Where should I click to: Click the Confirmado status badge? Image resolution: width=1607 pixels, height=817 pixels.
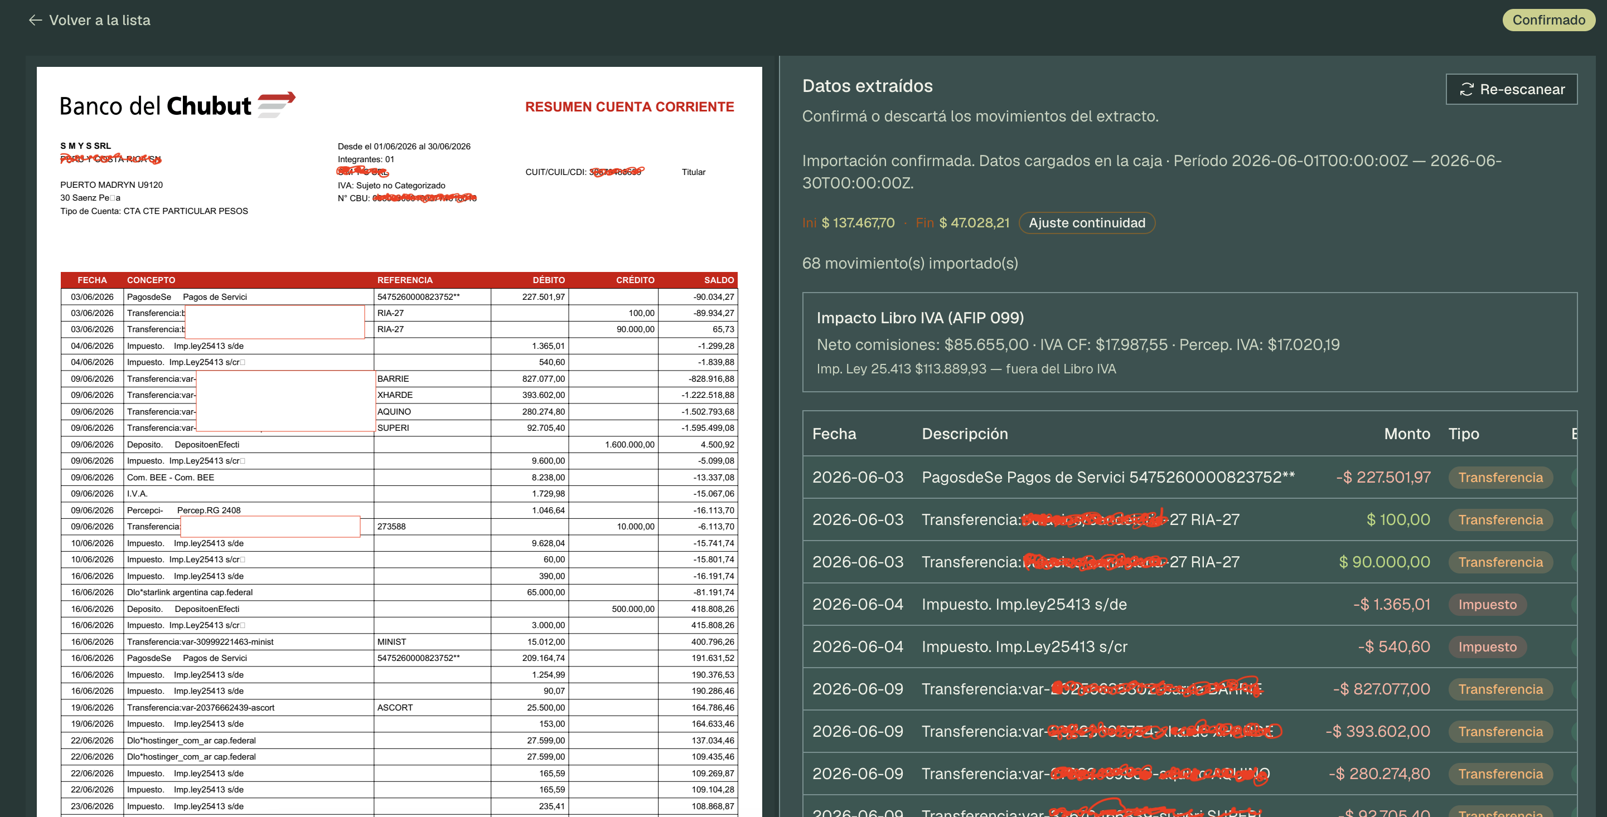[1548, 20]
